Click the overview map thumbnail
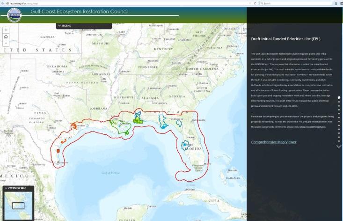The height and width of the screenshot is (221, 343). pyautogui.click(x=18, y=206)
